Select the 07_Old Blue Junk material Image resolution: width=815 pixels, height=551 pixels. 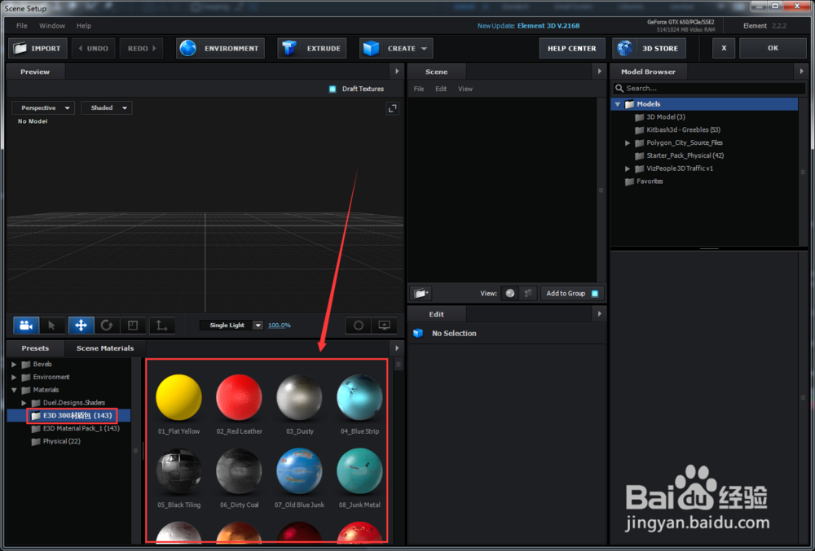(x=299, y=471)
